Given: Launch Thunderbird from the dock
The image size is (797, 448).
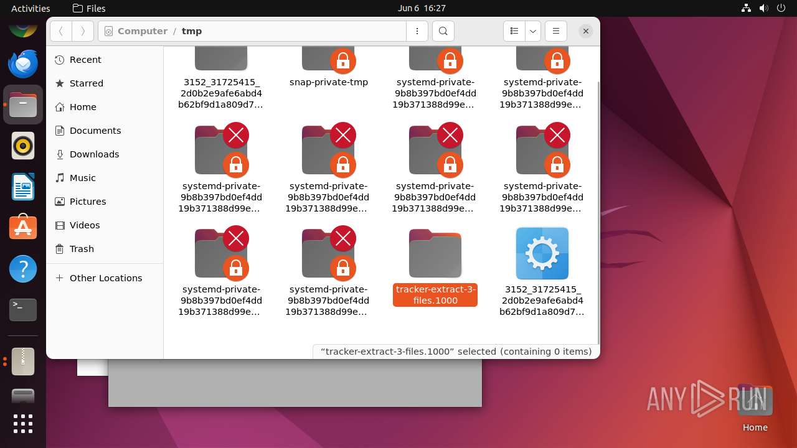Looking at the screenshot, I should [23, 63].
